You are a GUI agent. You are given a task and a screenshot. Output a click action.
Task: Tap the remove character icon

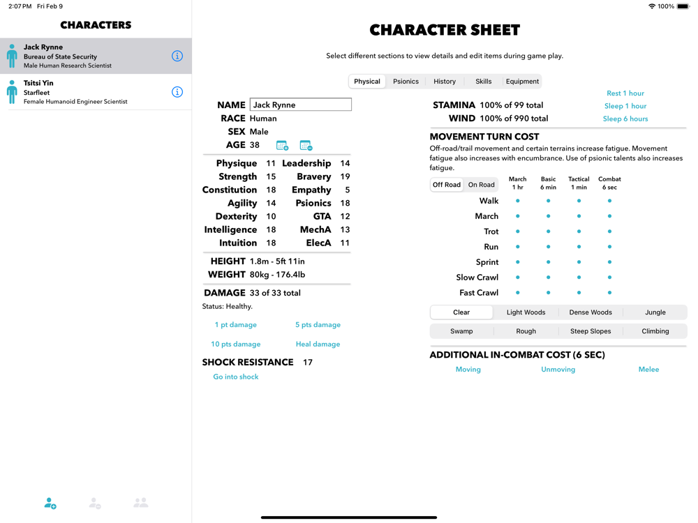95,503
